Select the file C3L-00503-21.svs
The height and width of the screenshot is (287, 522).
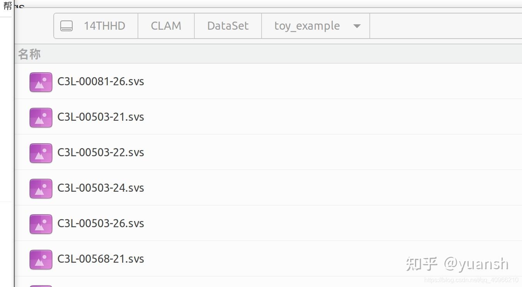[x=100, y=117]
